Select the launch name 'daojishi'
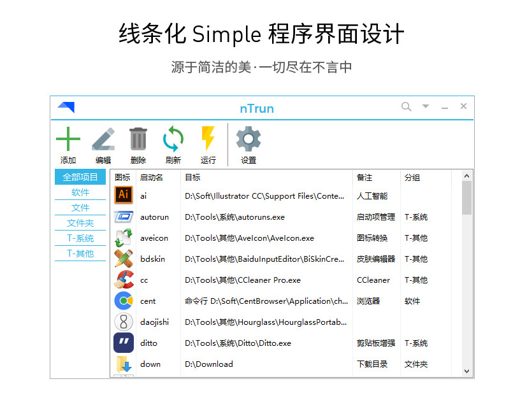This screenshot has height=393, width=527. pos(155,322)
